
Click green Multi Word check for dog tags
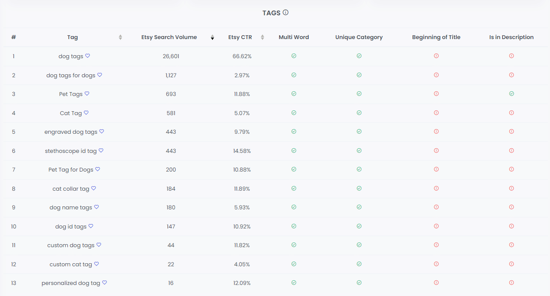pos(294,56)
